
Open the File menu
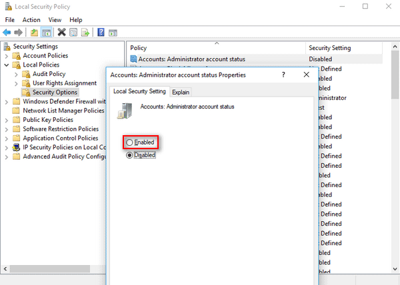pos(10,20)
